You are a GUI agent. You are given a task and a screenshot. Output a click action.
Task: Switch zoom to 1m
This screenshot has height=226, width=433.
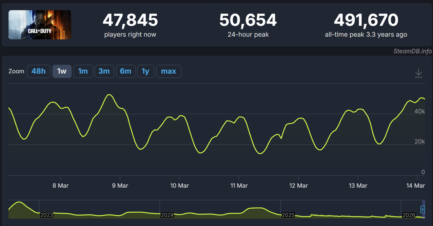coord(83,71)
